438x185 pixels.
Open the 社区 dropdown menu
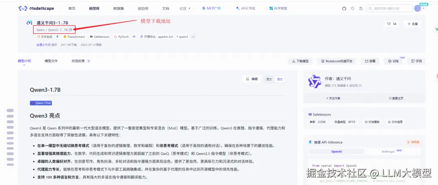coord(185,9)
